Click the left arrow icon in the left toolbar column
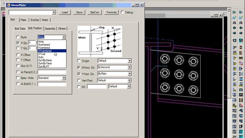Image resolution: width=245 pixels, height=138 pixels. (234, 28)
